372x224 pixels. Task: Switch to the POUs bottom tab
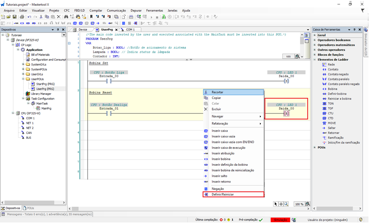29,208
